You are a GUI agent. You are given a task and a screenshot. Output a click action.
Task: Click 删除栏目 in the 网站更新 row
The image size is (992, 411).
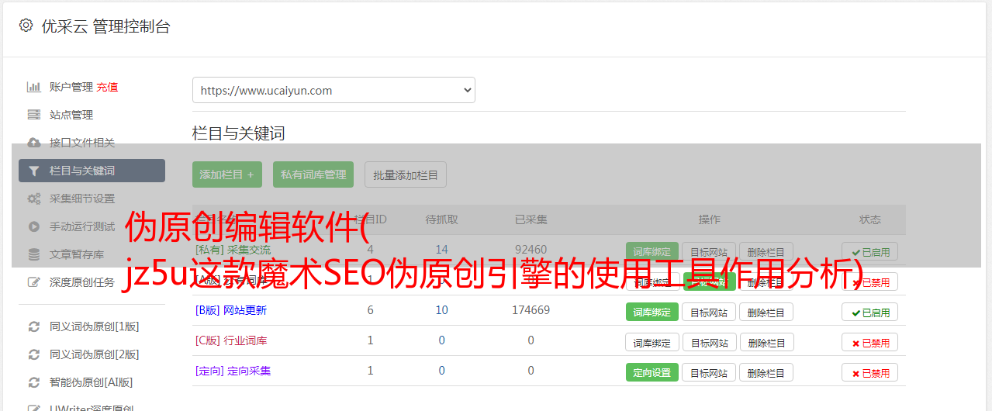coord(766,312)
